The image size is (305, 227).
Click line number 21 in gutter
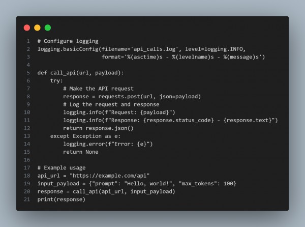point(27,200)
